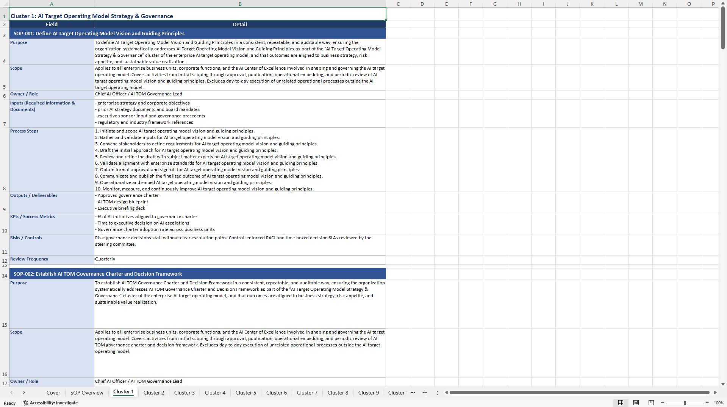Click the vertical scrollbar thumb

[x=723, y=28]
